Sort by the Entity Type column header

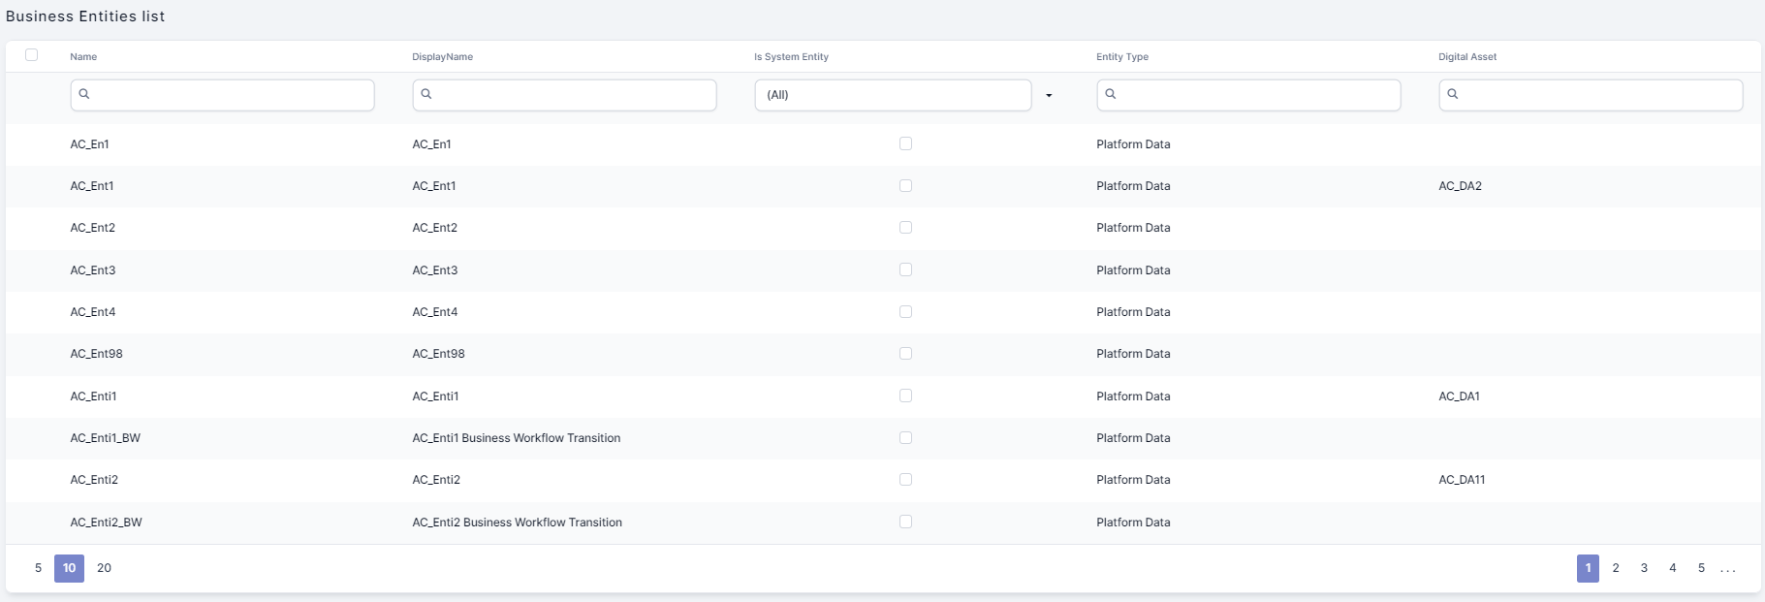pos(1122,57)
